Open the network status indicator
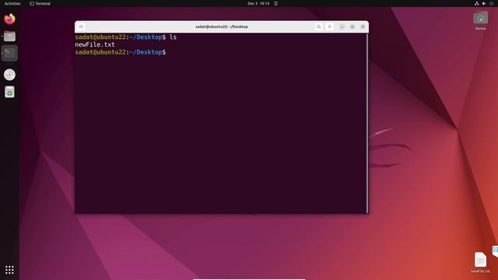 point(477,3)
